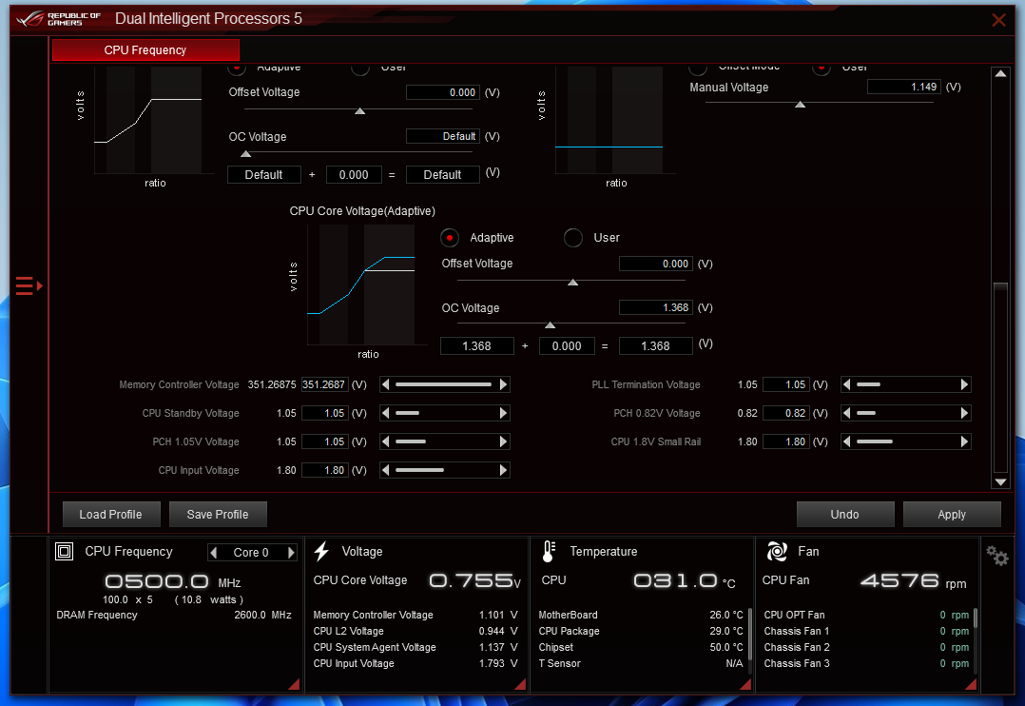The width and height of the screenshot is (1025, 706).
Task: Adjust the top-left Offset Voltage slider
Action: click(x=359, y=111)
